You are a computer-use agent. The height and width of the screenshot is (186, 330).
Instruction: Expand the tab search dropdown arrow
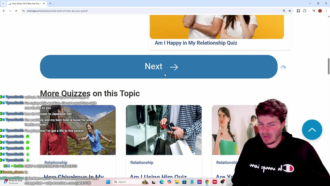(3, 3)
